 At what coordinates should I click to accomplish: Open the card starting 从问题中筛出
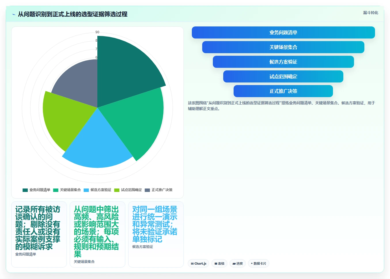[x=97, y=234]
